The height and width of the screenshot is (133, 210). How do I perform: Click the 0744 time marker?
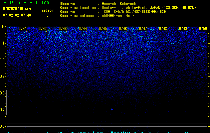click(83, 29)
